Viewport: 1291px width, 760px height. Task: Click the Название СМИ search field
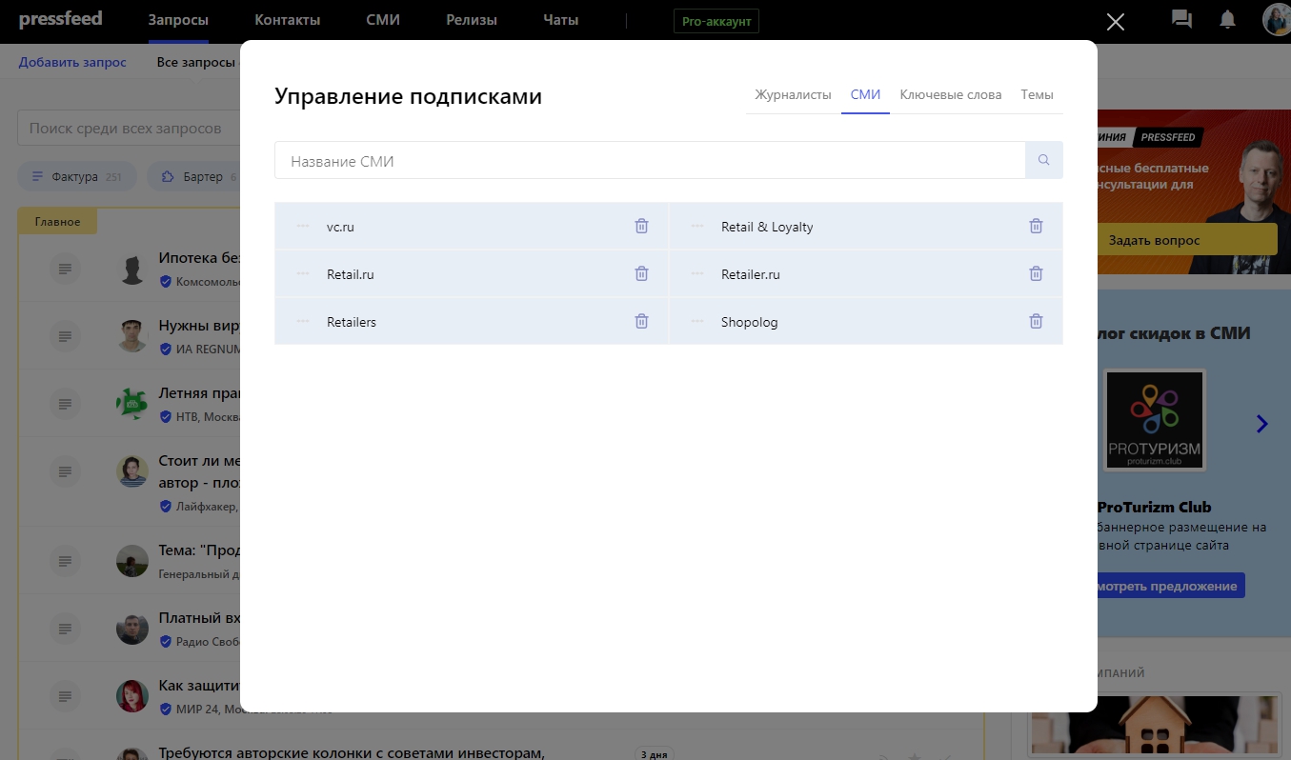(x=649, y=161)
